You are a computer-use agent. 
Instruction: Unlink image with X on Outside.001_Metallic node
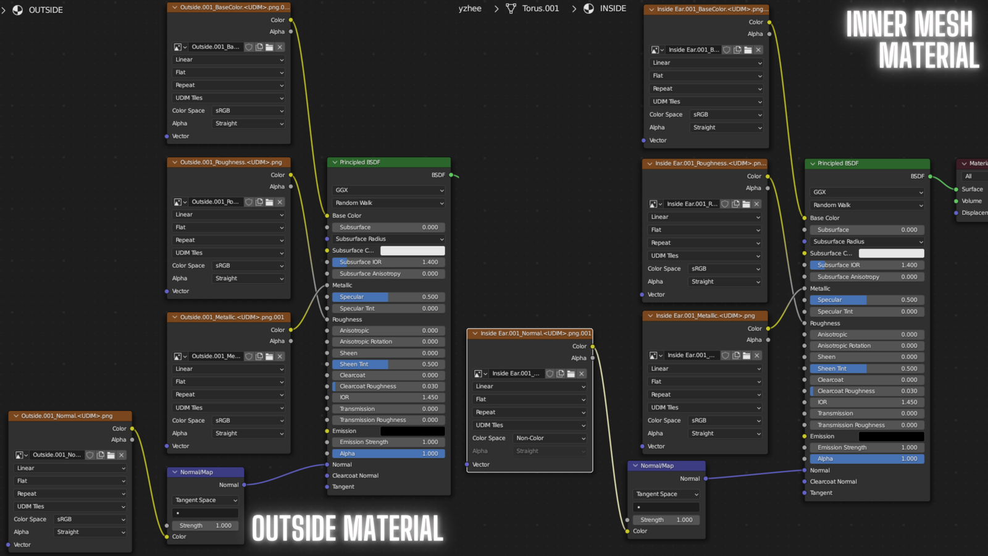(280, 356)
